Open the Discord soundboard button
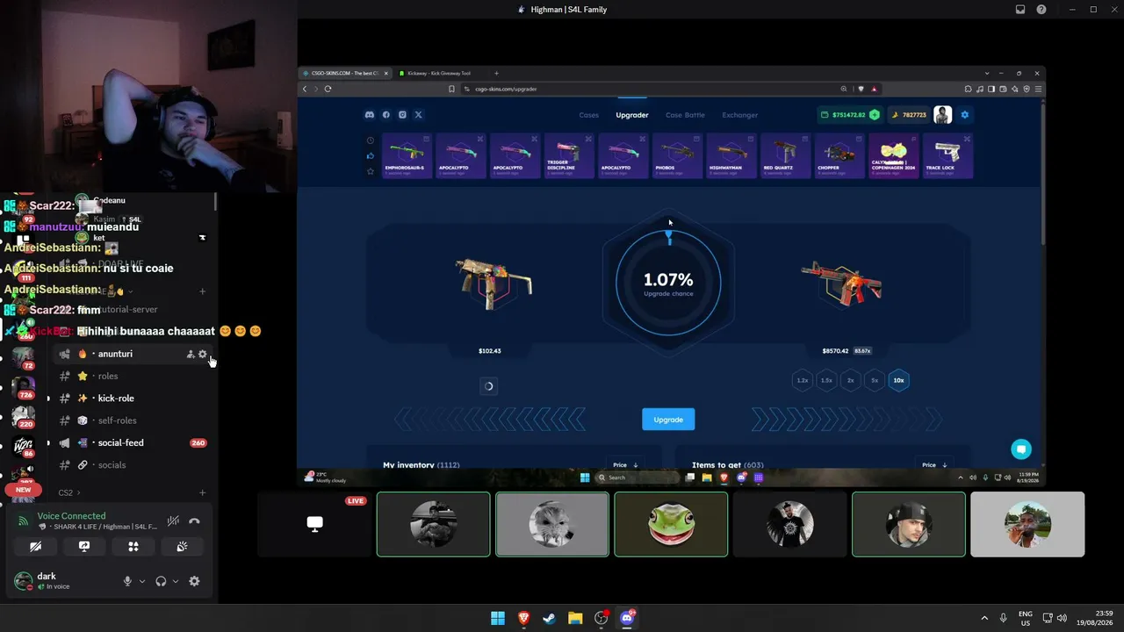This screenshot has height=632, width=1124. coord(182,546)
